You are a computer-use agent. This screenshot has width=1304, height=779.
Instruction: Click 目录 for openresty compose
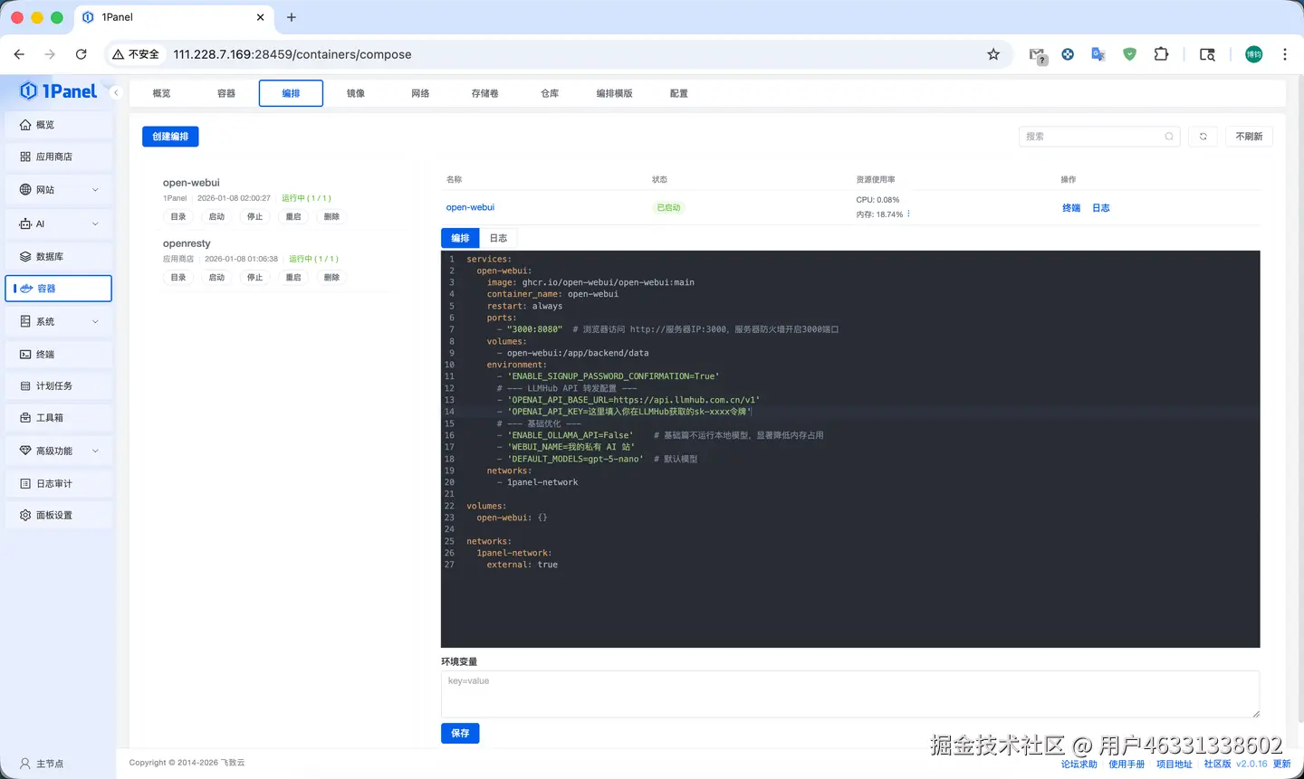pyautogui.click(x=178, y=278)
